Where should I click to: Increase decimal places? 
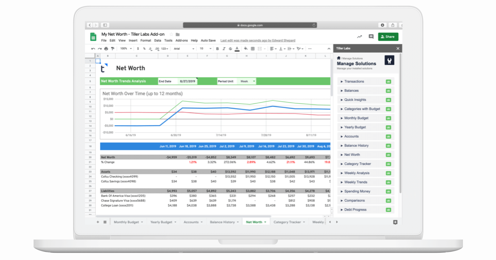157,48
